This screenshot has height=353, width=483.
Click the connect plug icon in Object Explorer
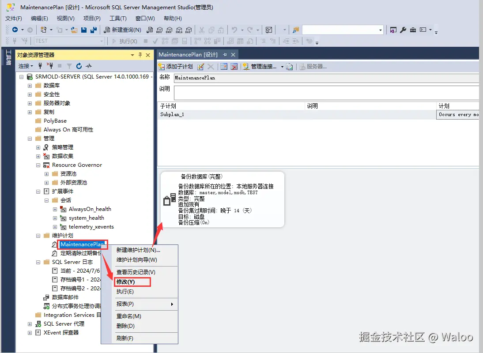click(40, 66)
